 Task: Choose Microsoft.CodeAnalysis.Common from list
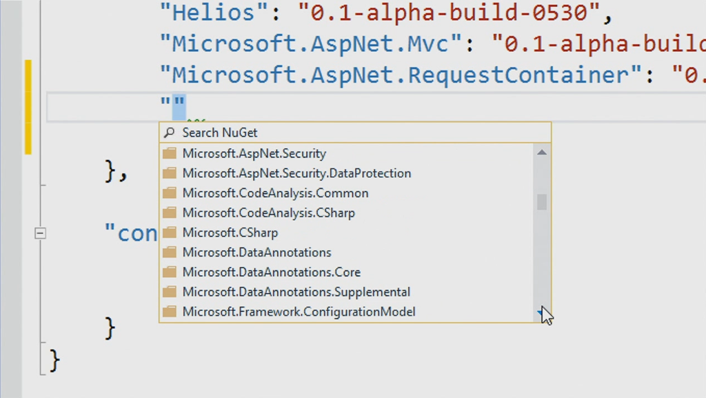347,193
